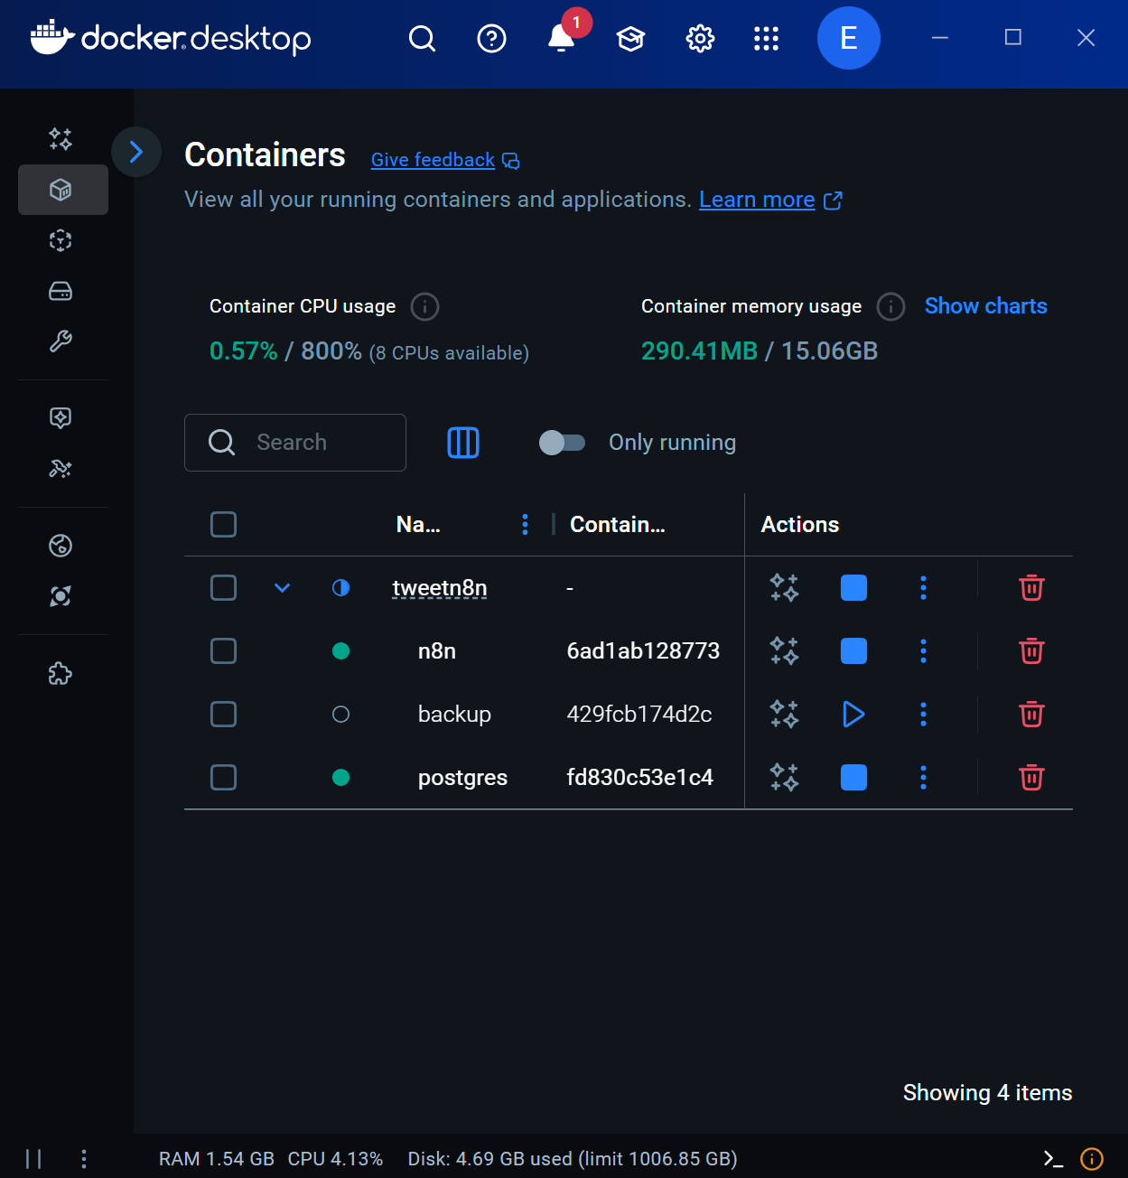Stop the n8n container
This screenshot has height=1178, width=1128.
click(853, 651)
